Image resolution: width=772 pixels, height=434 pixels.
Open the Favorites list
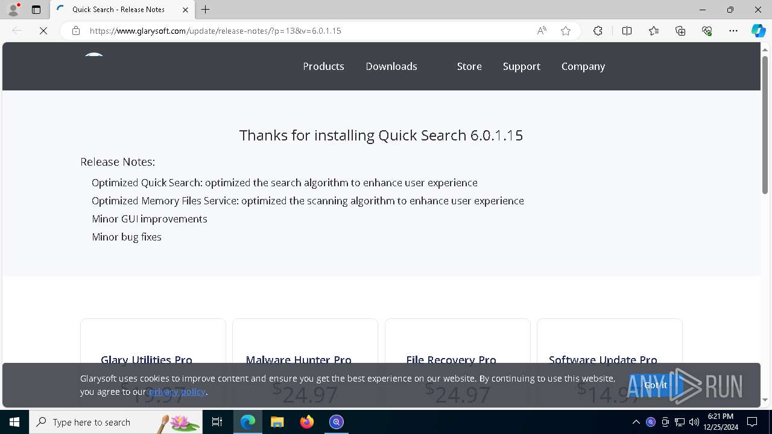654,31
